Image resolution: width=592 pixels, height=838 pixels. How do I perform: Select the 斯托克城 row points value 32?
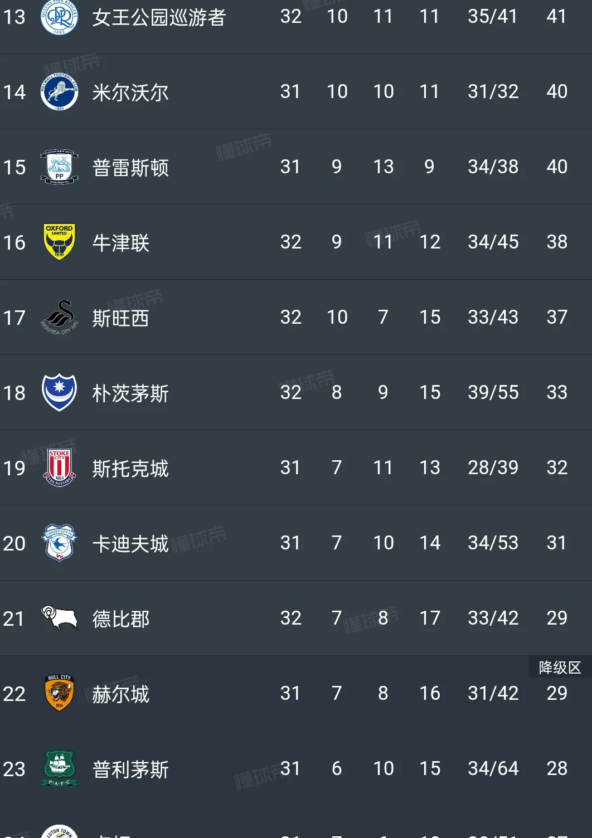point(556,467)
